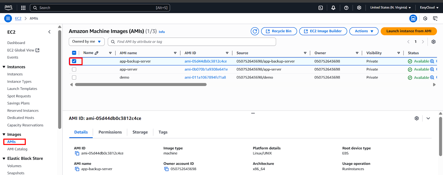Viewport: 443px width, 175px height.
Task: Refresh the AMI list
Action: click(x=255, y=31)
